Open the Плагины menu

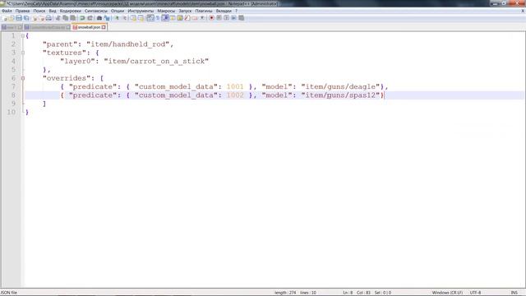tap(204, 11)
